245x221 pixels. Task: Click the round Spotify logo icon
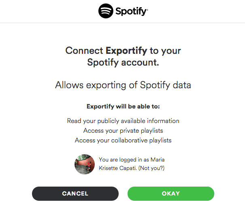tap(106, 11)
